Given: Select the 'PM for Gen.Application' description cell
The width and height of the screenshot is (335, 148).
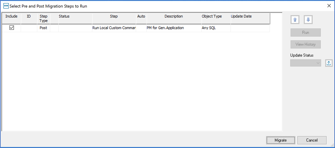Looking at the screenshot, I should [174, 28].
